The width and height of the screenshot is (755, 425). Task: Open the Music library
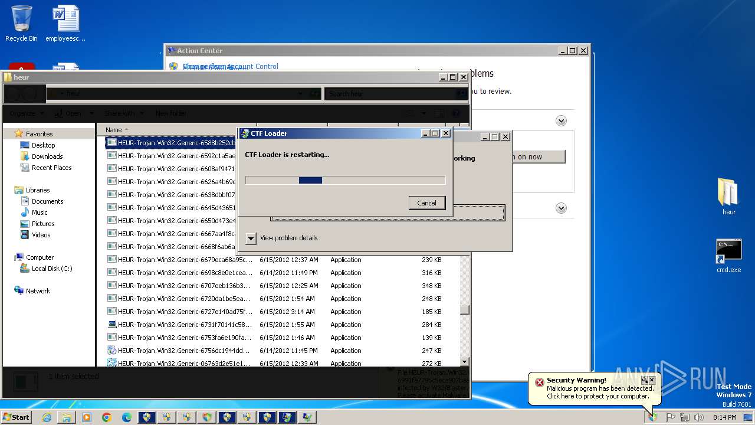pyautogui.click(x=40, y=212)
